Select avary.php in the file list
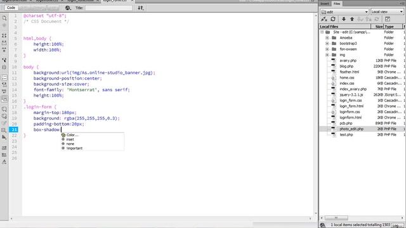 348,61
